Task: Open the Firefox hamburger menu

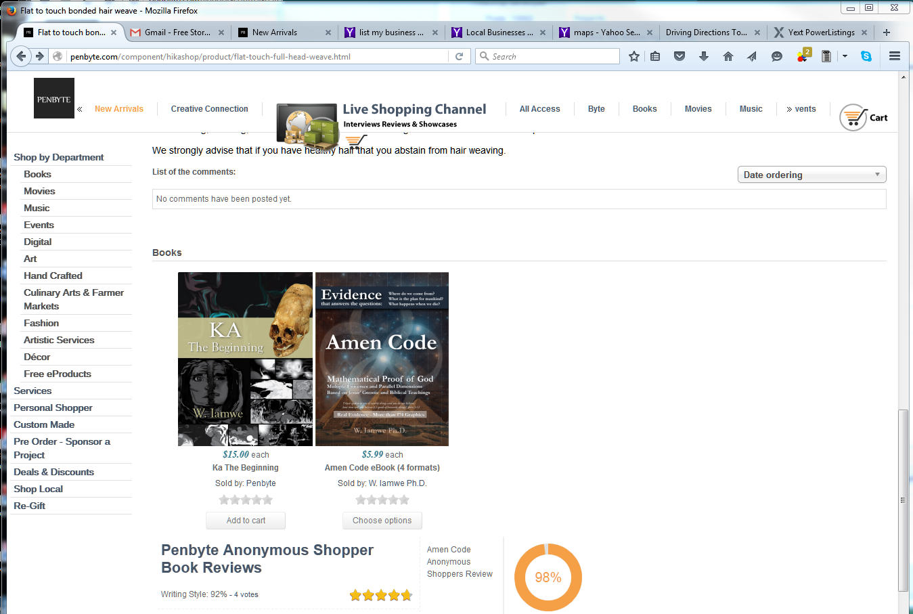Action: point(895,56)
